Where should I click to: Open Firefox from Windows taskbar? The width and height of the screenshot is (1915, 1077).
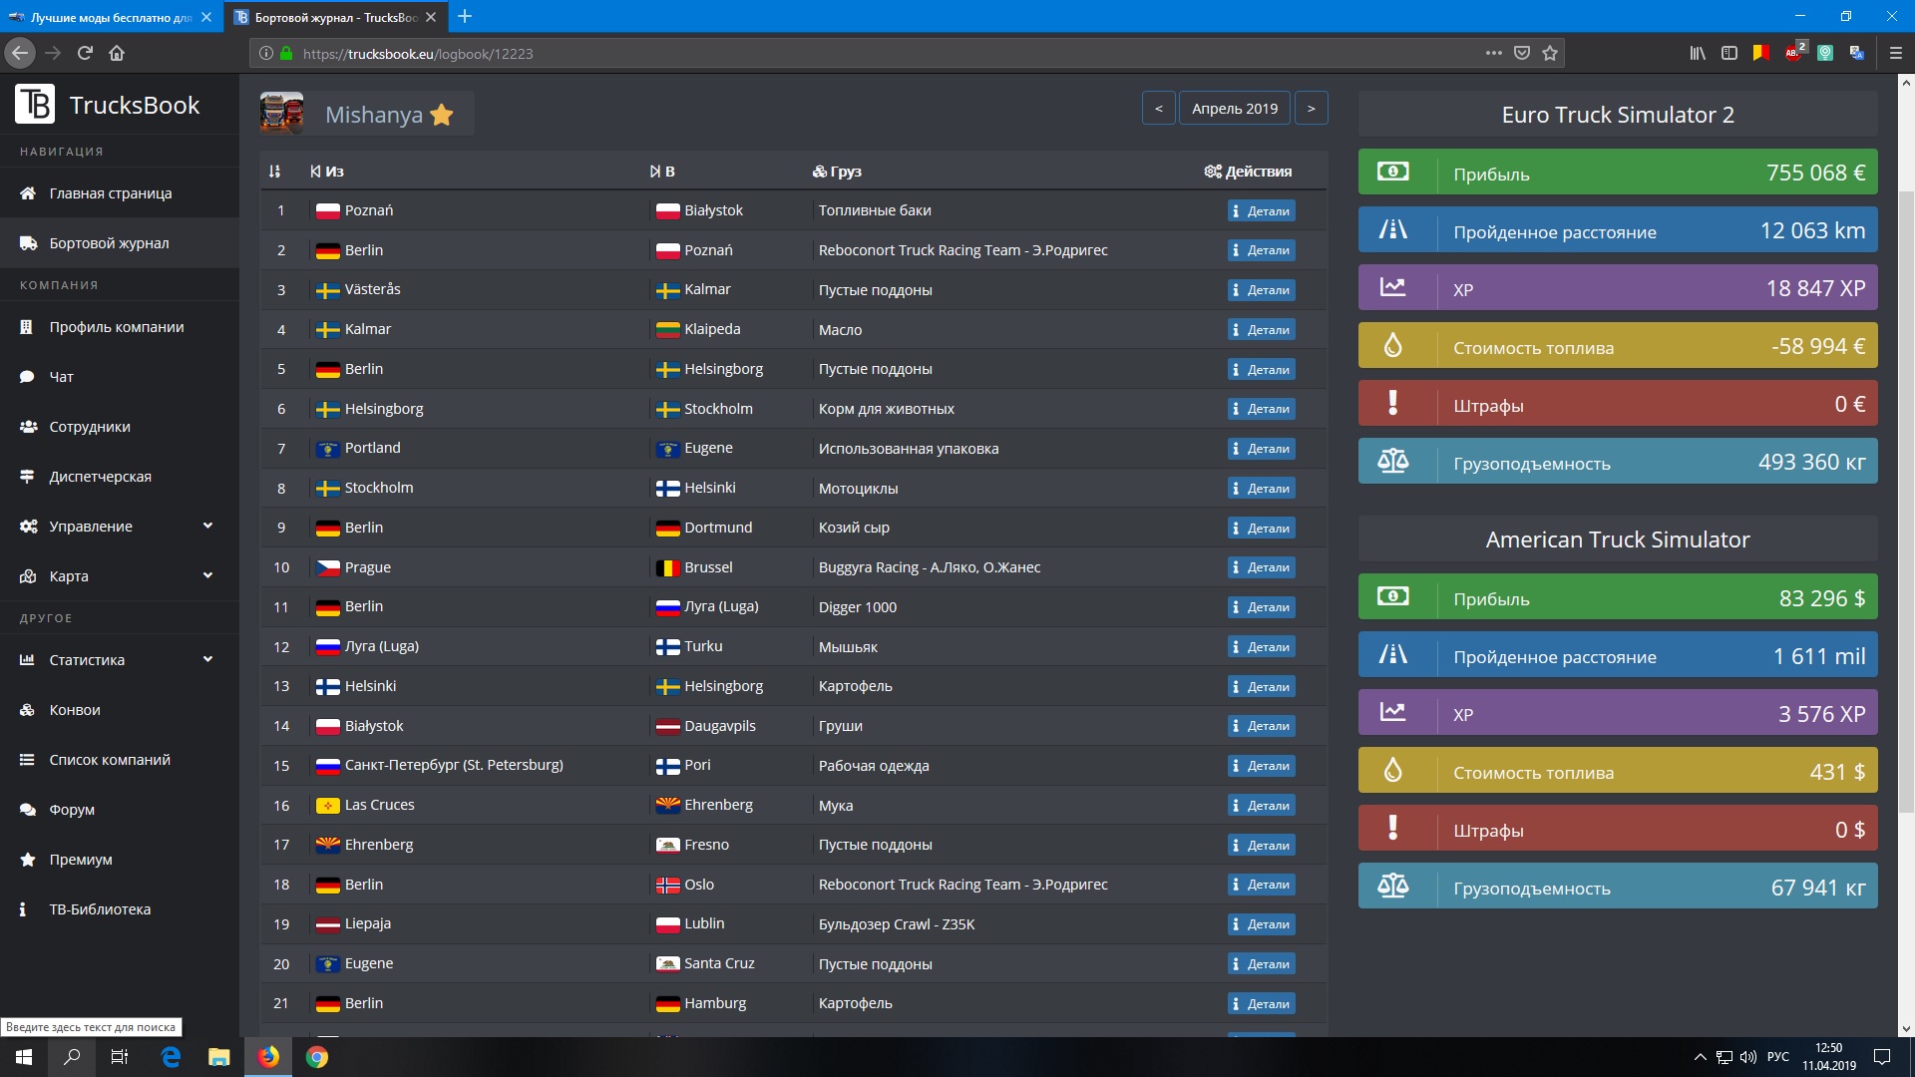click(268, 1057)
